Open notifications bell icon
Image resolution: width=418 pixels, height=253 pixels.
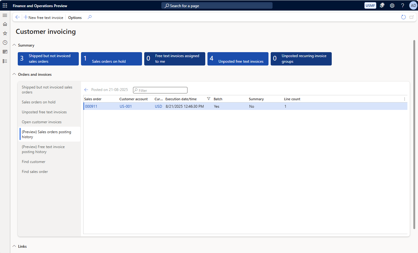click(x=382, y=6)
